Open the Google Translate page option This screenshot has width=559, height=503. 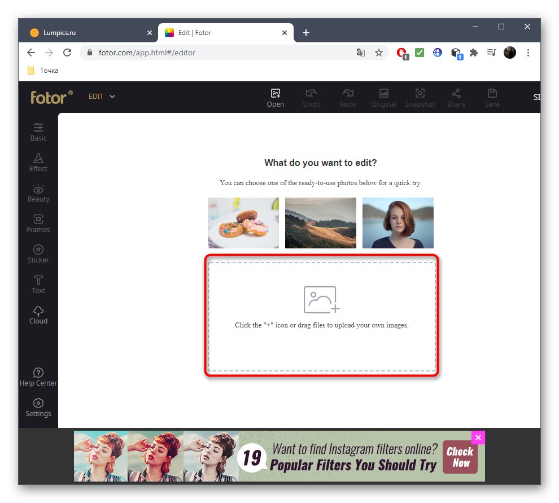[x=361, y=52]
